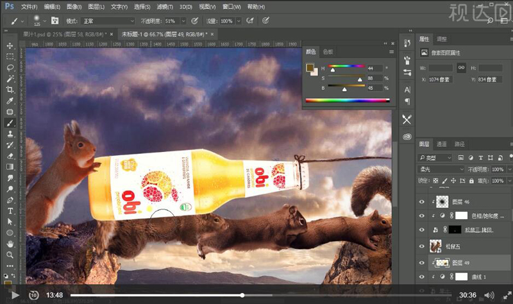This screenshot has width=513, height=304.
Task: Toggle visibility of 图层 46 layer
Action: [422, 202]
